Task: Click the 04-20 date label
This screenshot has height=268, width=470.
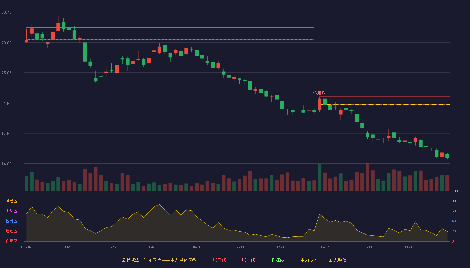Action: point(196,247)
